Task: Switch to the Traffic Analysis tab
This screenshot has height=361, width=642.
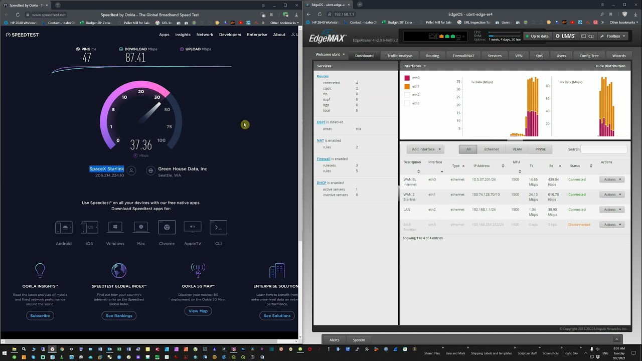Action: click(400, 56)
